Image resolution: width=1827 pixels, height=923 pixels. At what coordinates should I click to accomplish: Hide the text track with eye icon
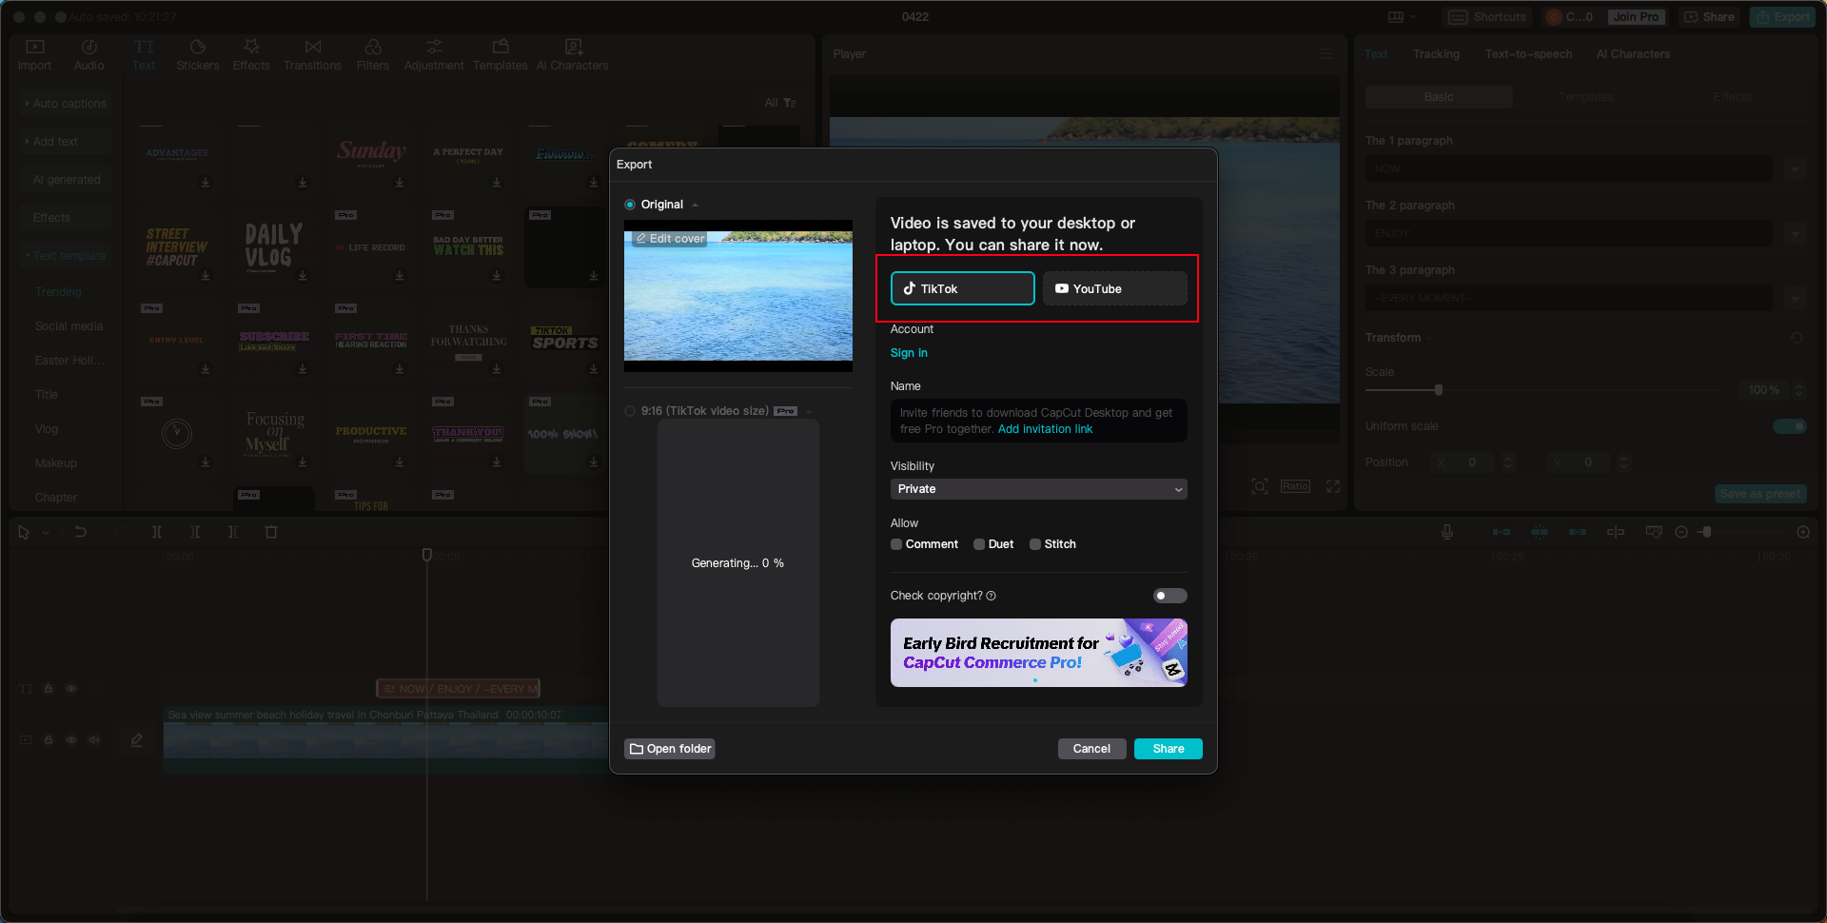[71, 688]
